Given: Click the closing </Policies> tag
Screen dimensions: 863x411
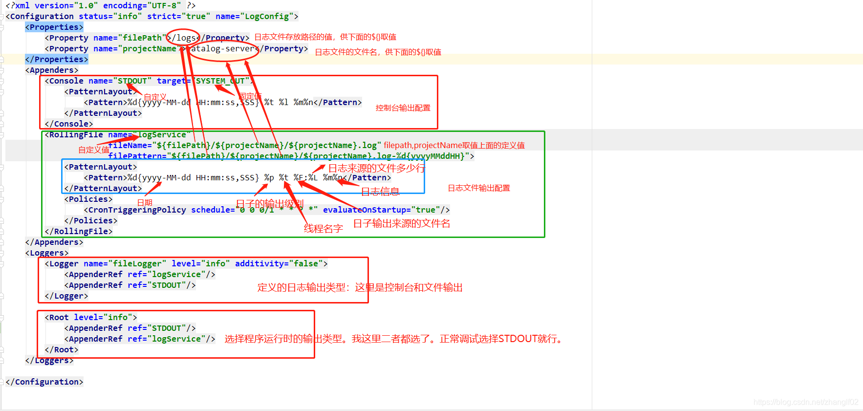Looking at the screenshot, I should coord(91,220).
